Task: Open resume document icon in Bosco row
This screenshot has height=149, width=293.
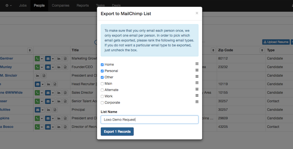Action: [65, 127]
